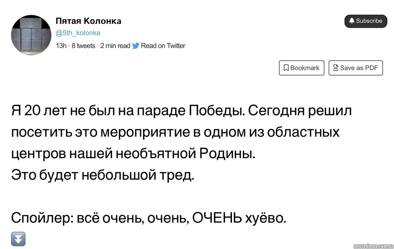394x249 pixels.
Task: Open the Пятая Колонка display name
Action: (x=88, y=21)
